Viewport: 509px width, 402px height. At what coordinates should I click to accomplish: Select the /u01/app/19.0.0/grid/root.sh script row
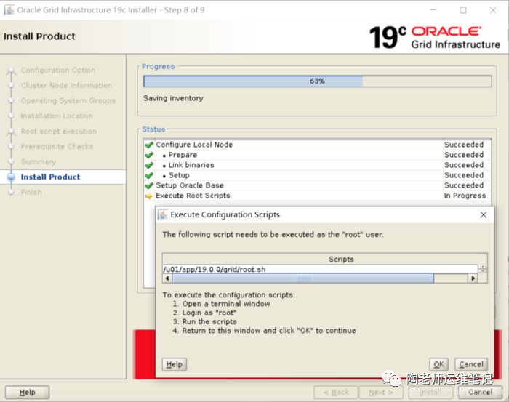(x=320, y=269)
